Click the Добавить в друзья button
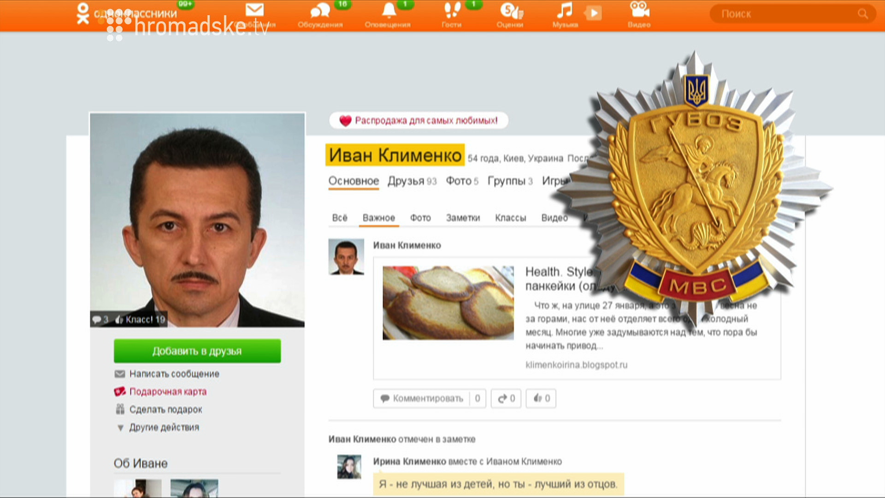 point(197,351)
